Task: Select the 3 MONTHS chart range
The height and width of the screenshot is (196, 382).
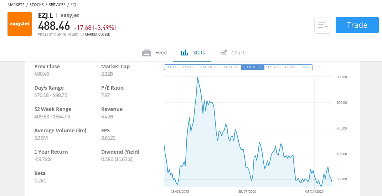Action: [230, 67]
